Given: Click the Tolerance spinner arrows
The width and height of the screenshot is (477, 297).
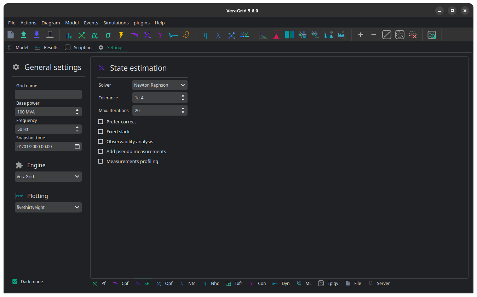Looking at the screenshot, I should 183,98.
